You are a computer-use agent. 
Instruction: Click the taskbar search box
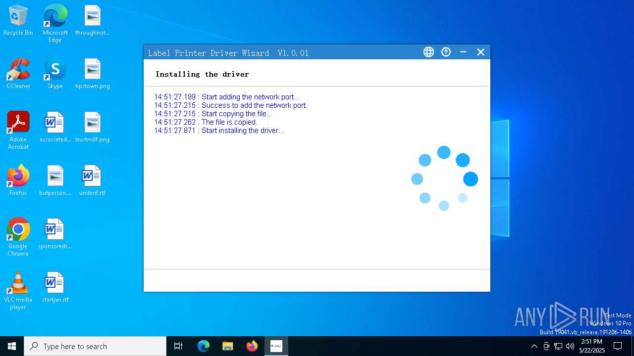(95, 346)
